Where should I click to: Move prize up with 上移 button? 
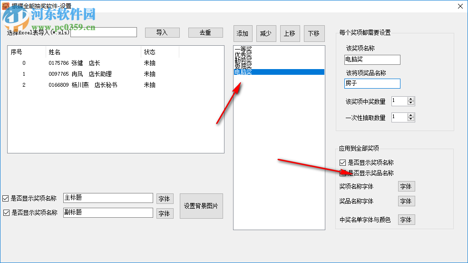click(290, 33)
